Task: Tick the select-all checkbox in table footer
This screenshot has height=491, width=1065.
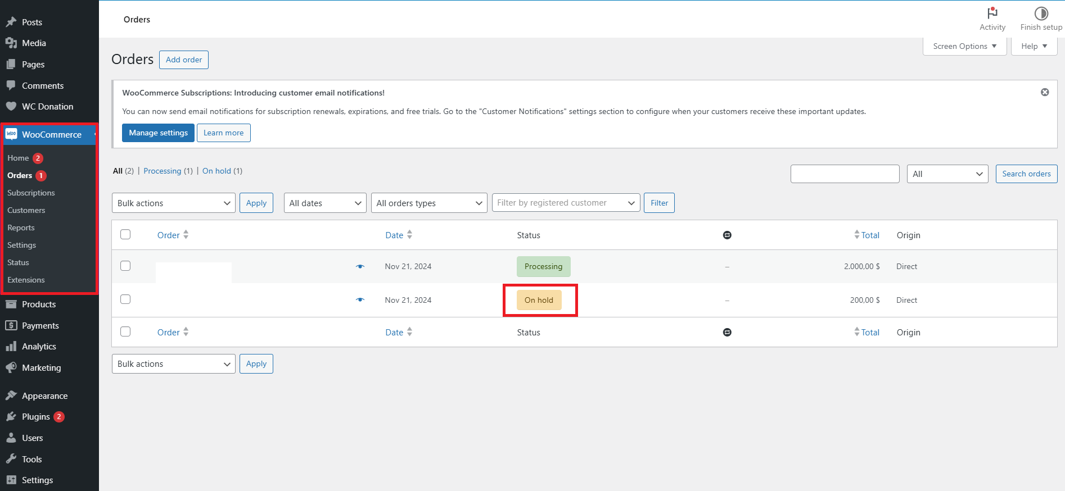Action: [125, 331]
